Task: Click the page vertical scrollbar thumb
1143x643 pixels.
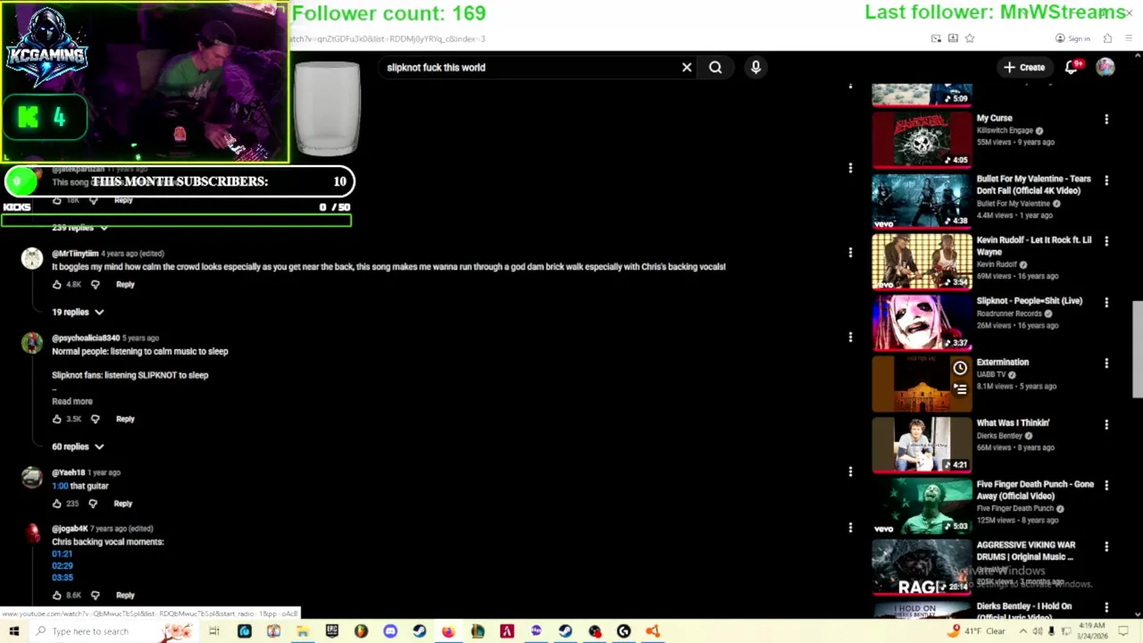Action: pyautogui.click(x=1137, y=349)
